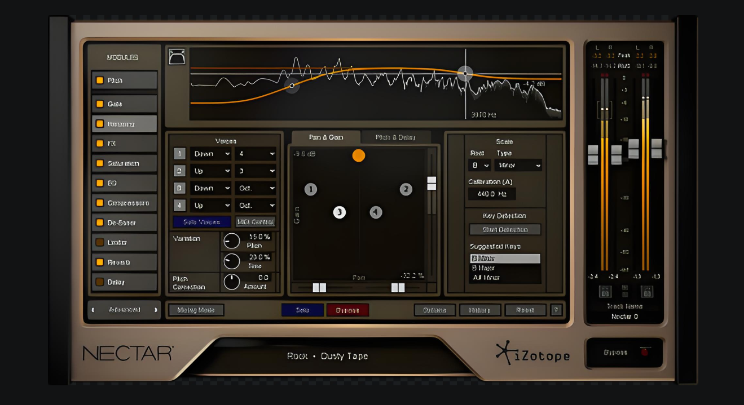
Task: Open the Compressors module in the list
Action: pos(125,203)
